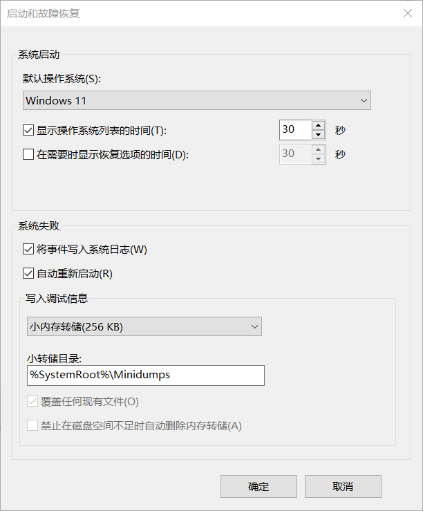The height and width of the screenshot is (511, 423).
Task: Toggle 显示操作系统列表的时间 checkbox
Action: (x=28, y=131)
